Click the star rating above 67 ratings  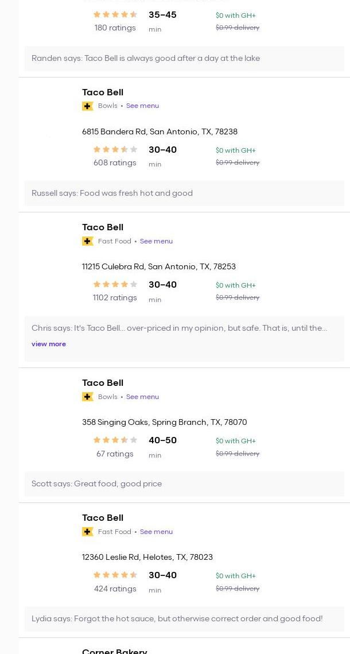pos(115,440)
